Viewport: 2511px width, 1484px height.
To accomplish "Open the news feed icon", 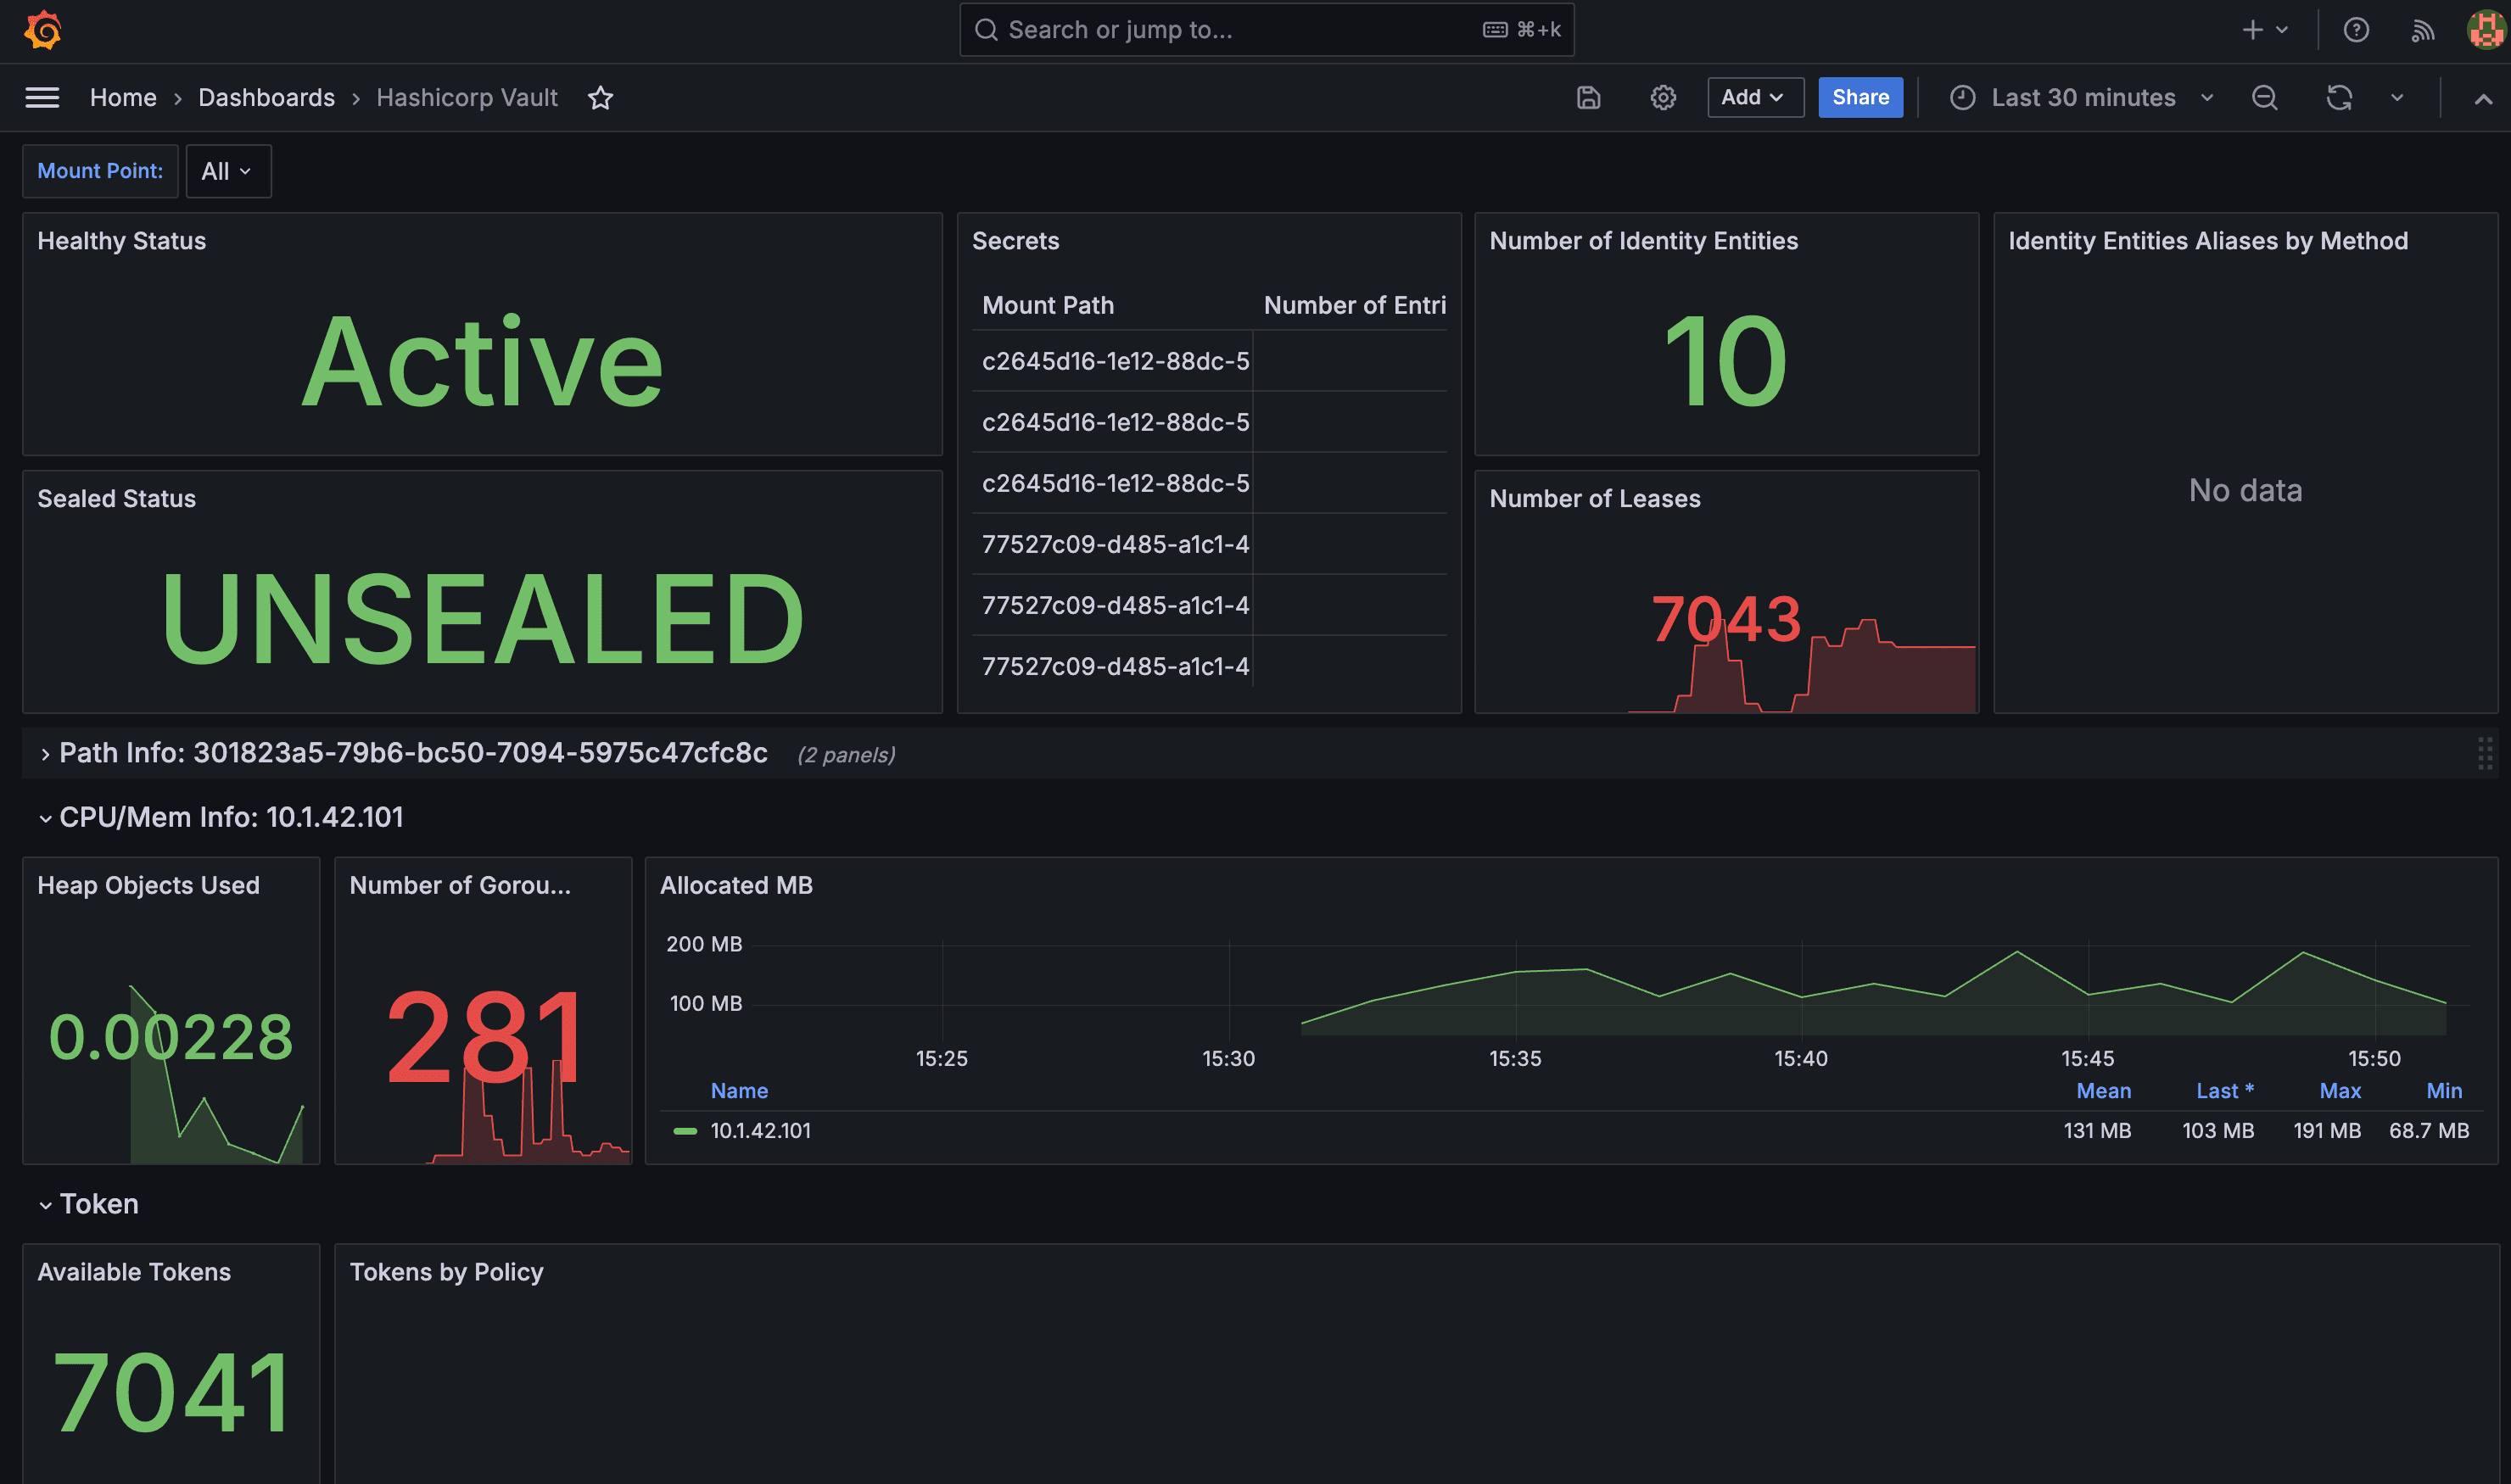I will (x=2422, y=30).
